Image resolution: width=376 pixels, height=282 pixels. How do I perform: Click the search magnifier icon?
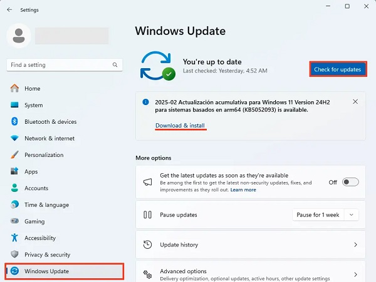[x=115, y=65]
